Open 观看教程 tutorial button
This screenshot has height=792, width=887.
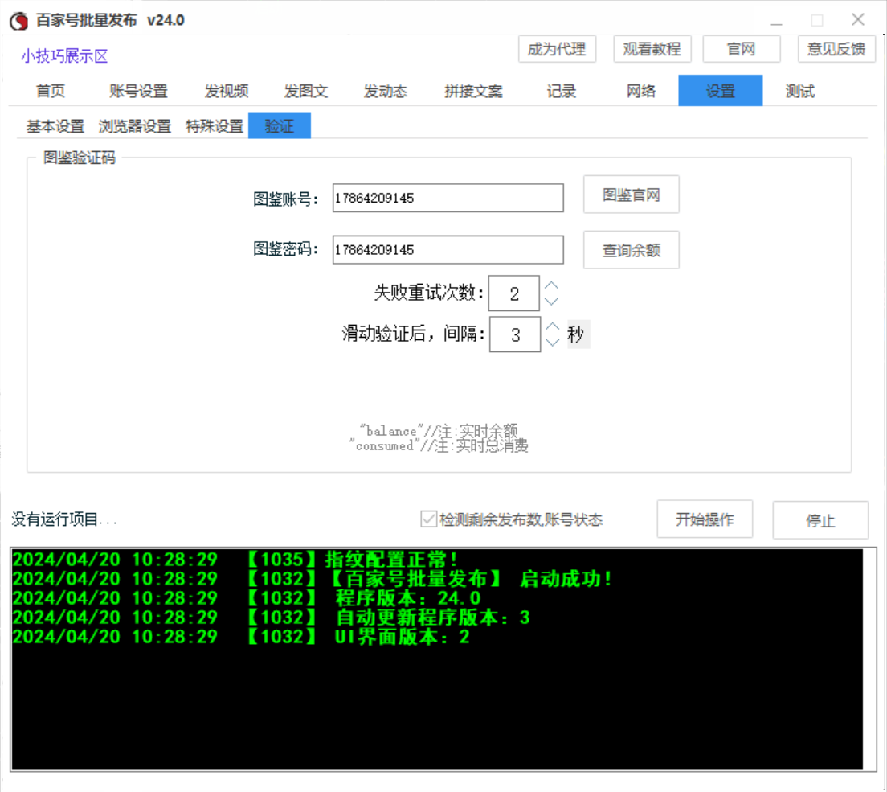click(652, 49)
